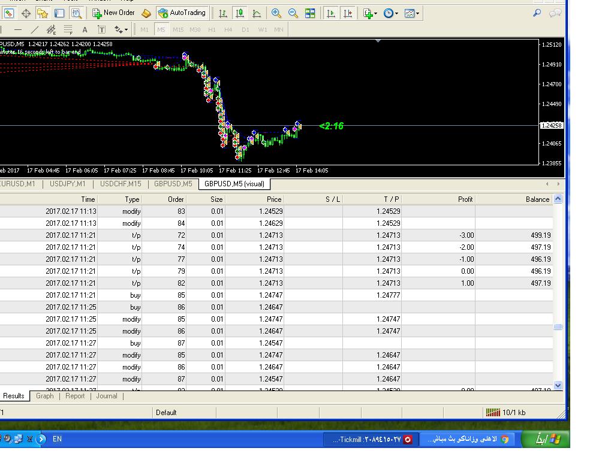
Task: Toggle the Strategy Tester icon
Action: 76,13
